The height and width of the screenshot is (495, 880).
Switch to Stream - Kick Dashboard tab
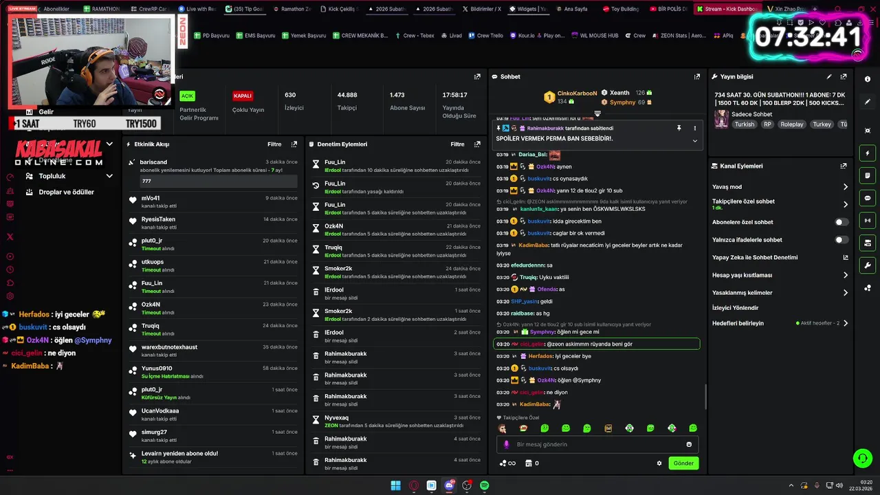click(727, 9)
